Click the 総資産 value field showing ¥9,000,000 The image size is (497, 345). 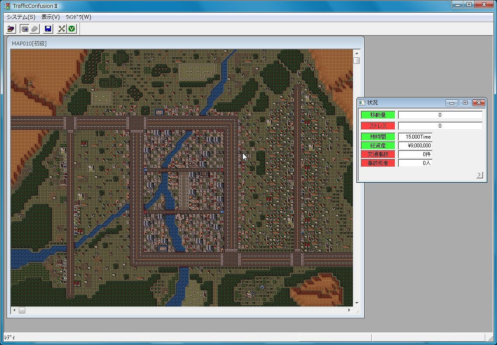pyautogui.click(x=415, y=146)
